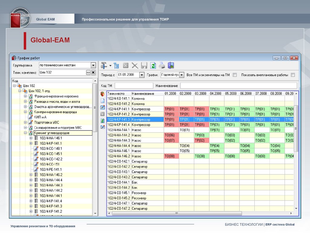The image size is (310, 233).
Task: Click the red book icon beside grid header
Action: tap(102, 94)
